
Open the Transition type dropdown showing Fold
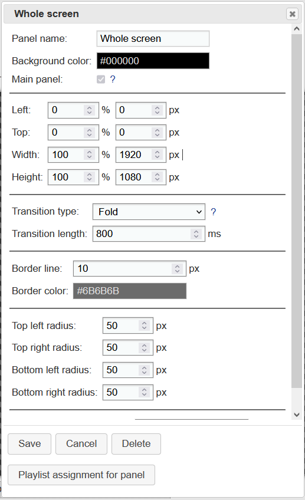[149, 212]
